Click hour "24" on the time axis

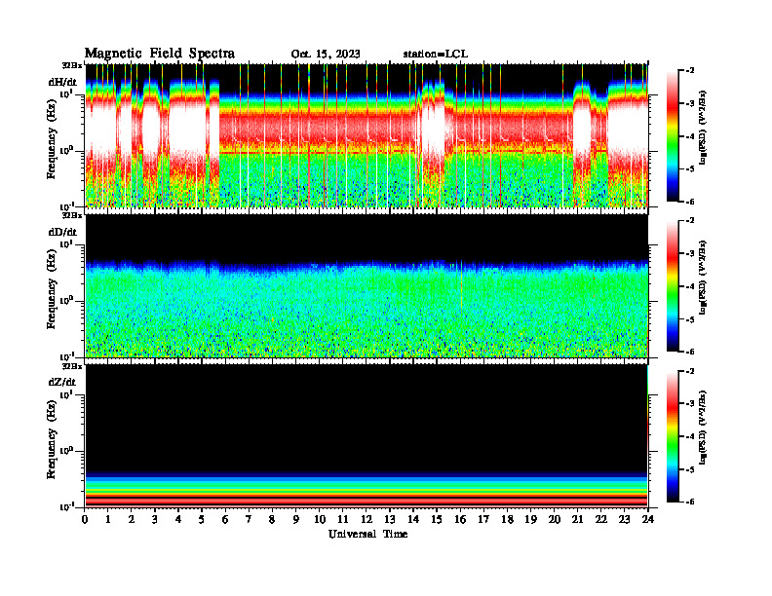tap(648, 519)
